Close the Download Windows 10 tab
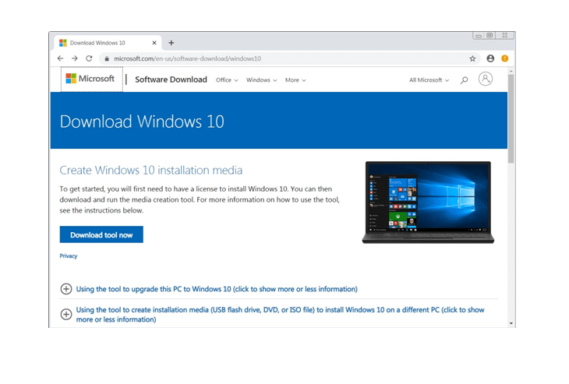The width and height of the screenshot is (569, 384). point(154,43)
